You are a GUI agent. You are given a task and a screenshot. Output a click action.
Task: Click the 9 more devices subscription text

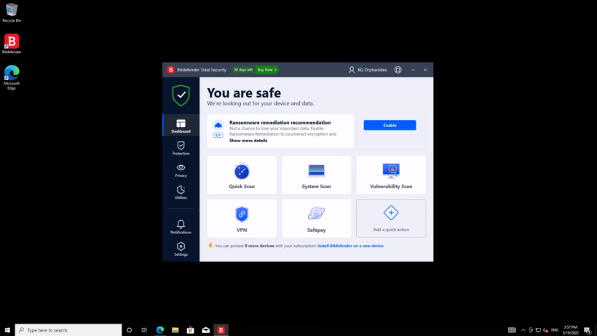(x=259, y=246)
